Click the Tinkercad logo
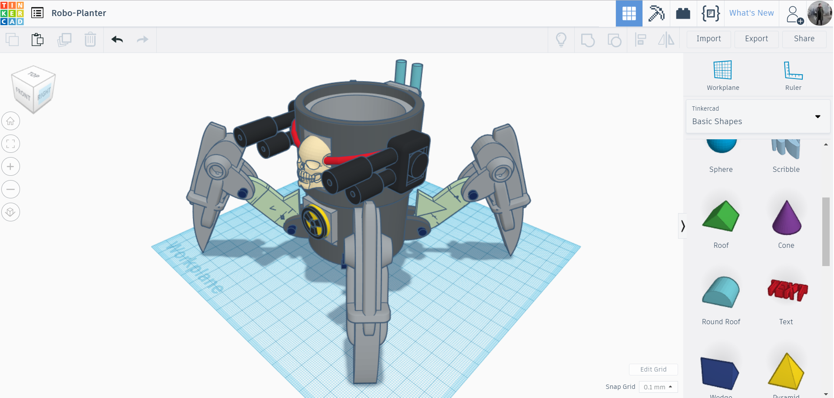This screenshot has height=398, width=834. point(12,13)
